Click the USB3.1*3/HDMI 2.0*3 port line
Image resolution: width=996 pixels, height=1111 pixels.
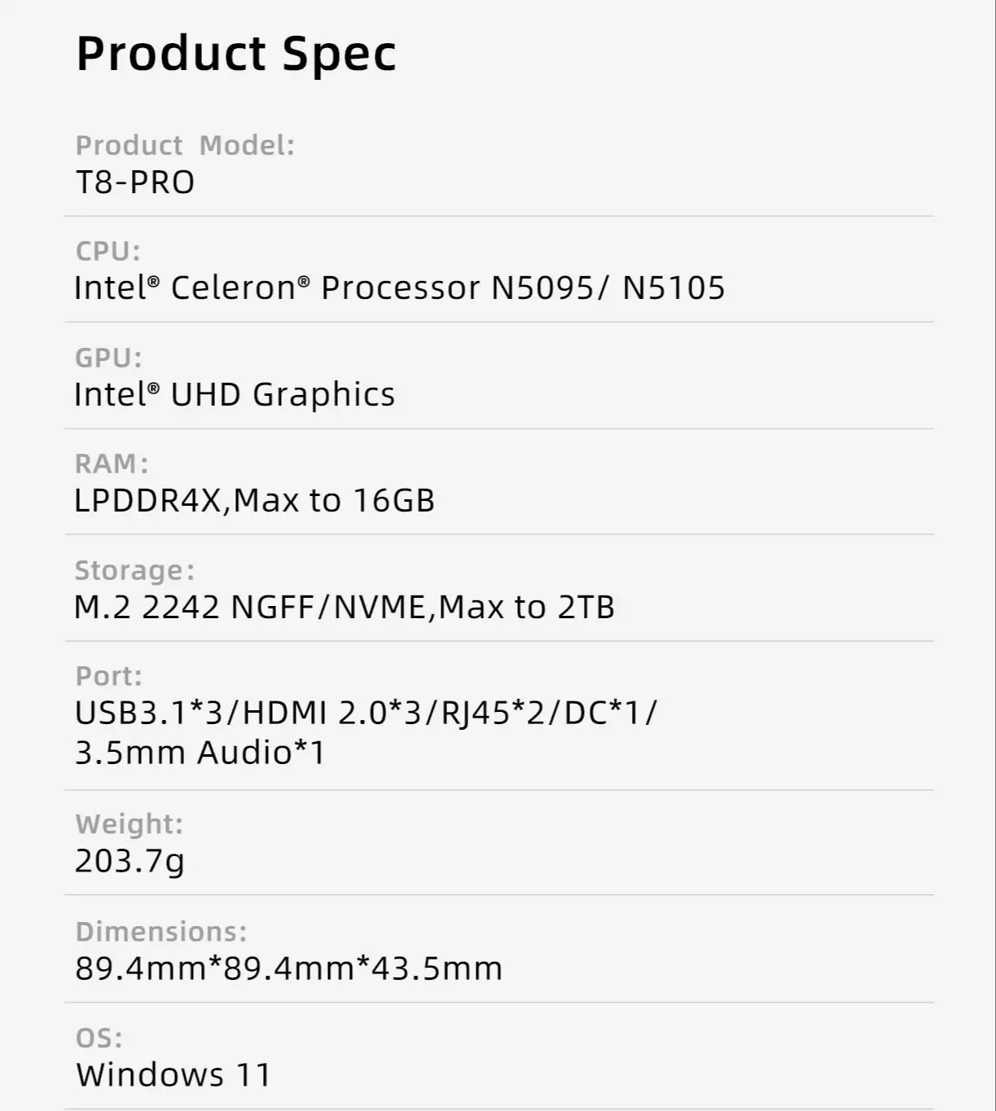(x=366, y=714)
